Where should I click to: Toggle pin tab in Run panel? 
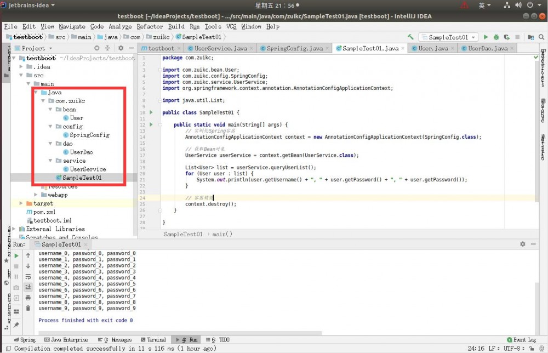[x=16, y=324]
